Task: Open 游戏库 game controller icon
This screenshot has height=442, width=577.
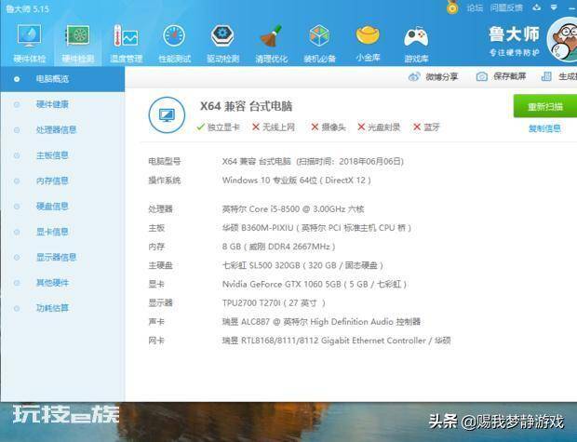Action: 416,43
